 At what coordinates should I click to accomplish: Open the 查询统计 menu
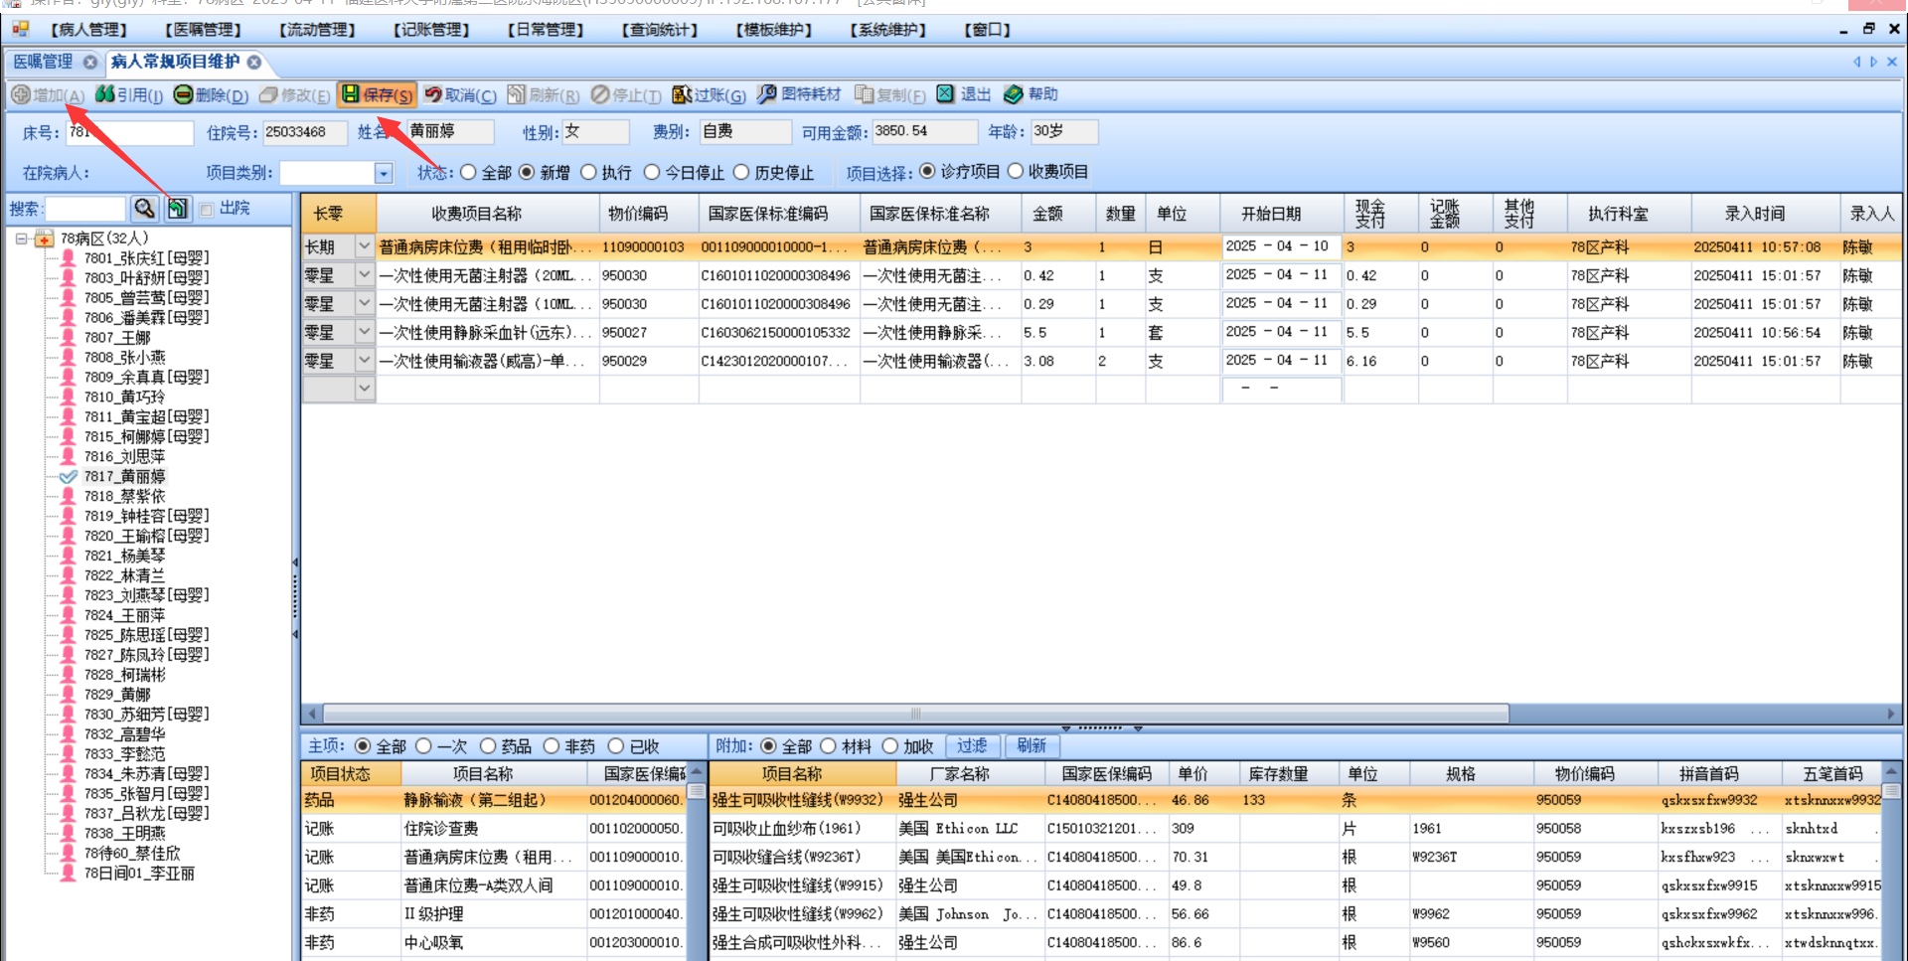660,30
